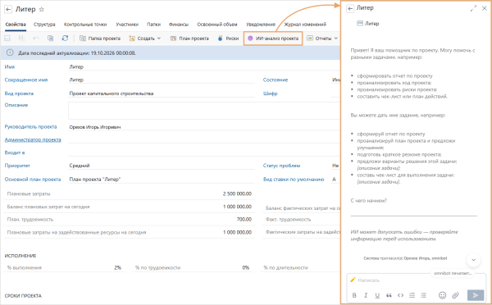Jump to the latest message with the chevron button

[x=473, y=260]
